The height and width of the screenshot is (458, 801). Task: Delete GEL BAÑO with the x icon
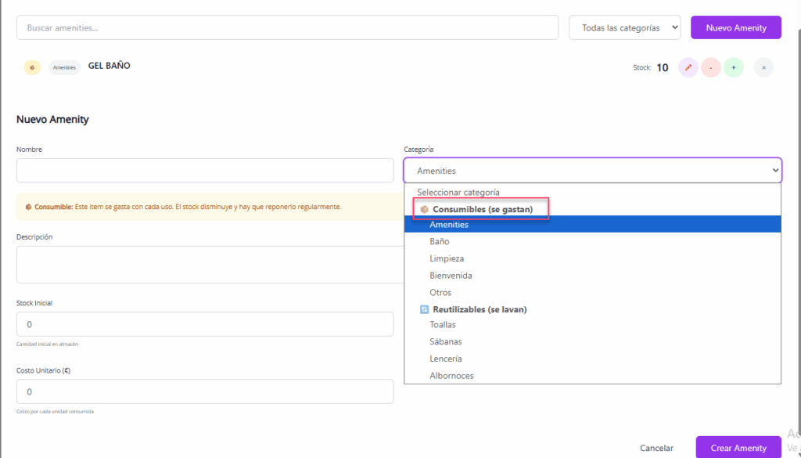(763, 67)
